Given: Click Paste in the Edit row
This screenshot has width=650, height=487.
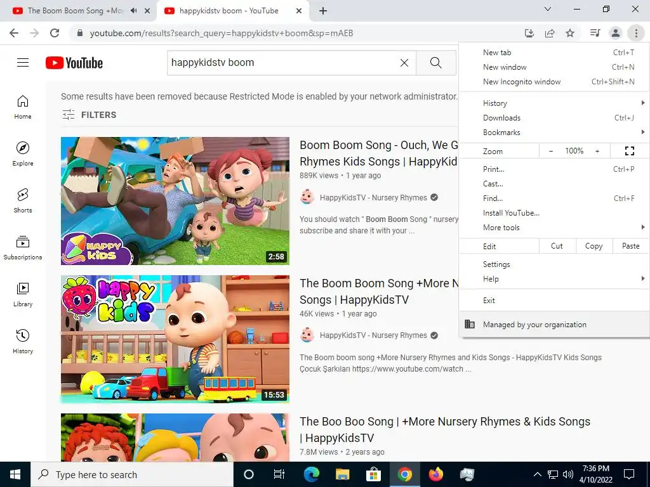Looking at the screenshot, I should coord(630,246).
